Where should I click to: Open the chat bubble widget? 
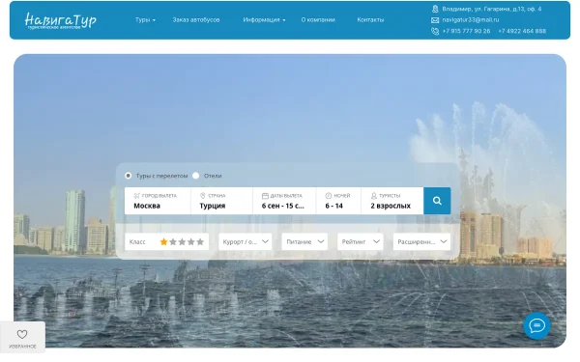click(536, 326)
